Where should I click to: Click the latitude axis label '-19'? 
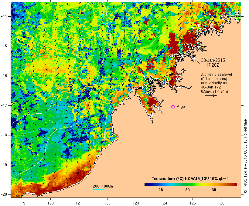[x=4, y=165]
